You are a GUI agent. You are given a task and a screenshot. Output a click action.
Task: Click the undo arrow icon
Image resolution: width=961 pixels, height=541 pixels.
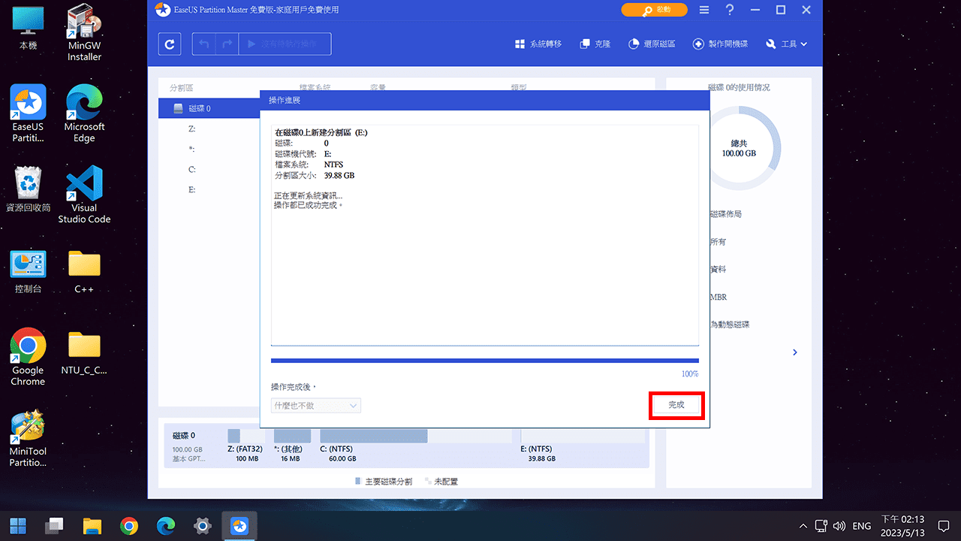[x=203, y=44]
